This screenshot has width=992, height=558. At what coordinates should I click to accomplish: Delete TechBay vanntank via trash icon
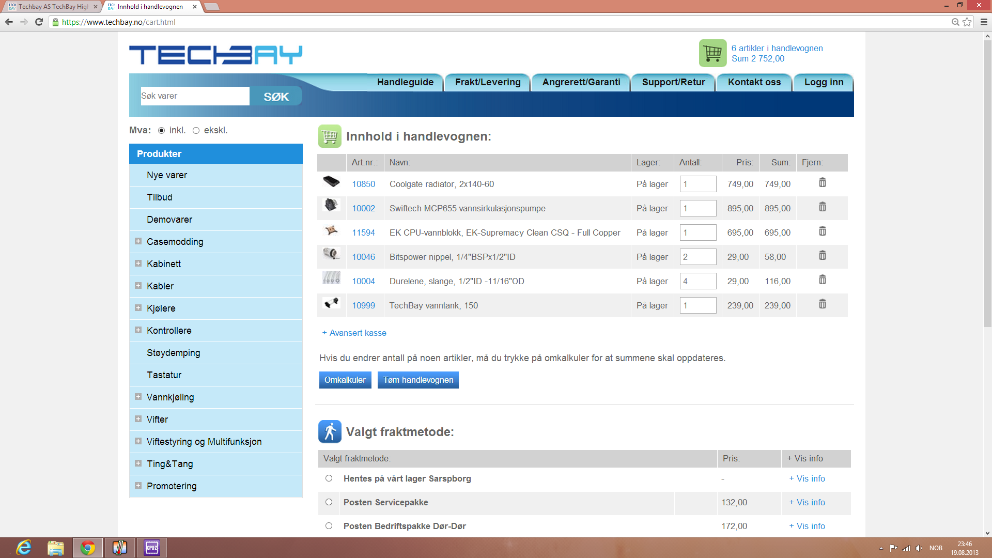pyautogui.click(x=823, y=304)
